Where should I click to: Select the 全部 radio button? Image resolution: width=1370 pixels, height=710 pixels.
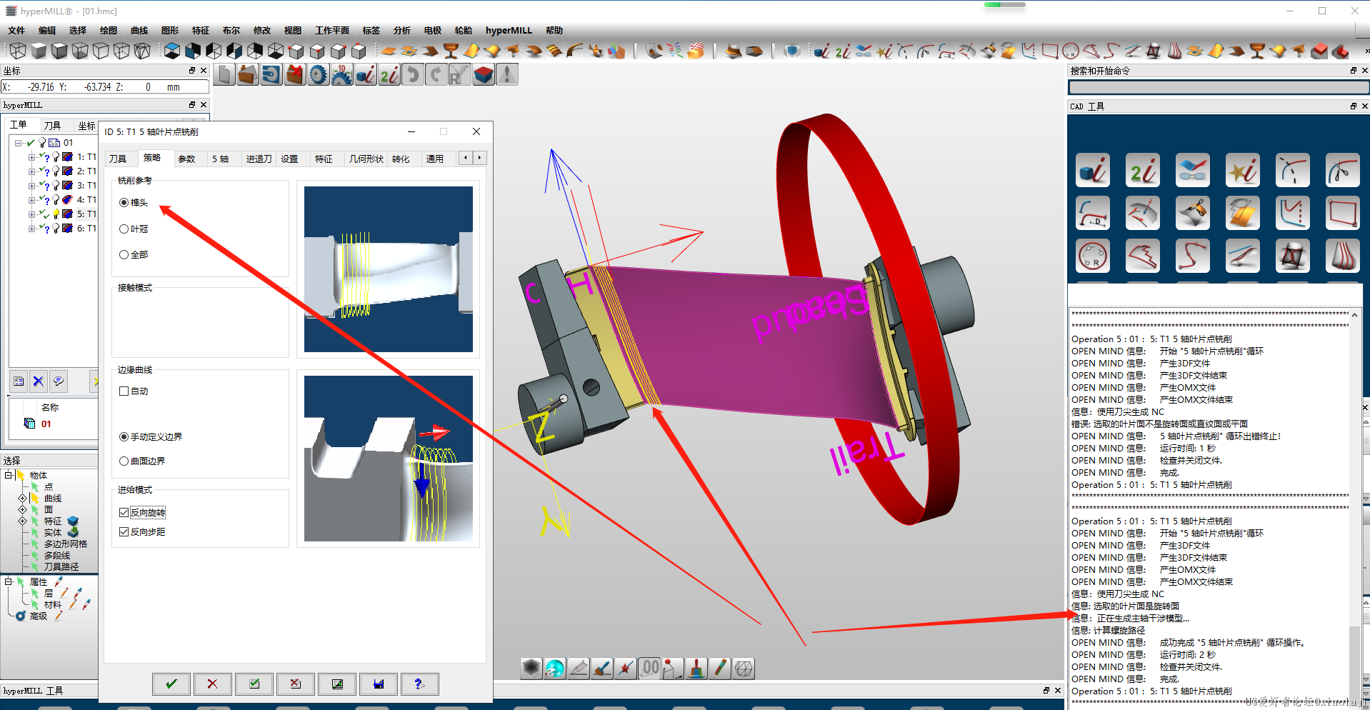(x=124, y=255)
